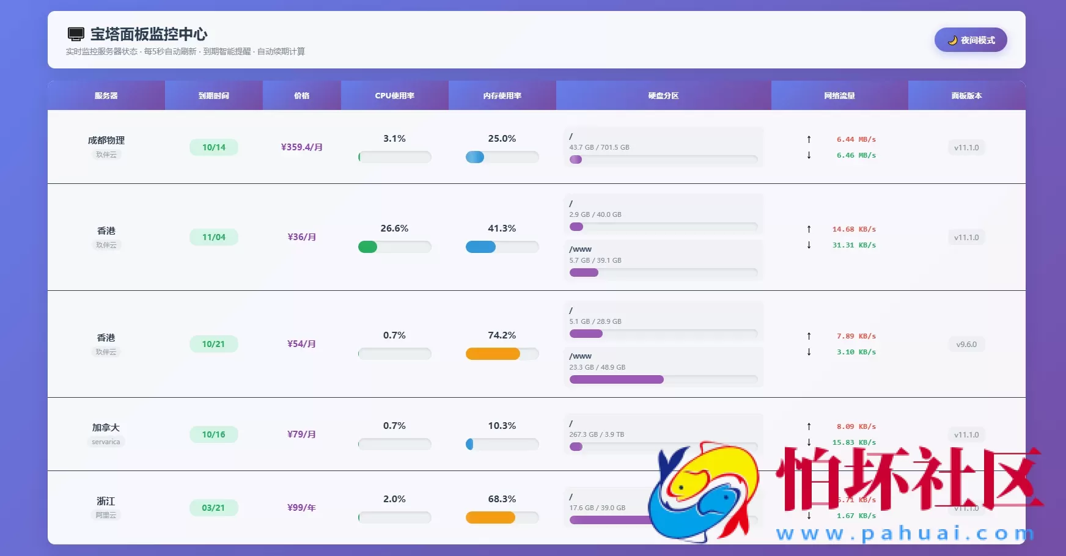Click the ¥359.4/月 price text

click(301, 147)
